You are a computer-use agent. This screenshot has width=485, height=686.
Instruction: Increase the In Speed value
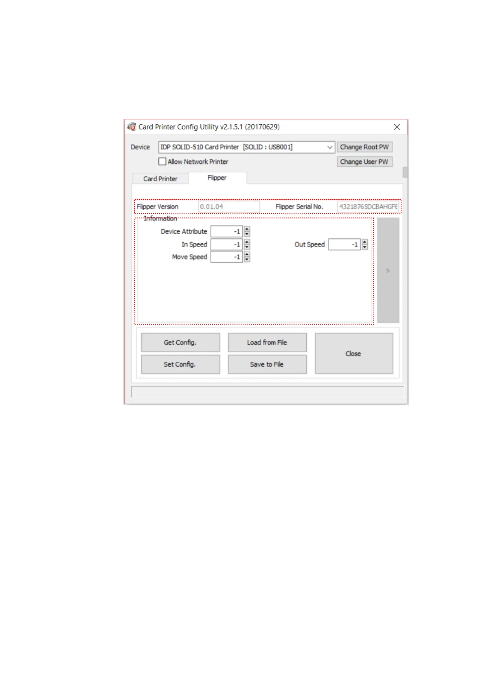(247, 242)
